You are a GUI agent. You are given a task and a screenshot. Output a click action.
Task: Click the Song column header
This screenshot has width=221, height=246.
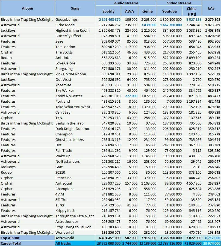point(75,8)
